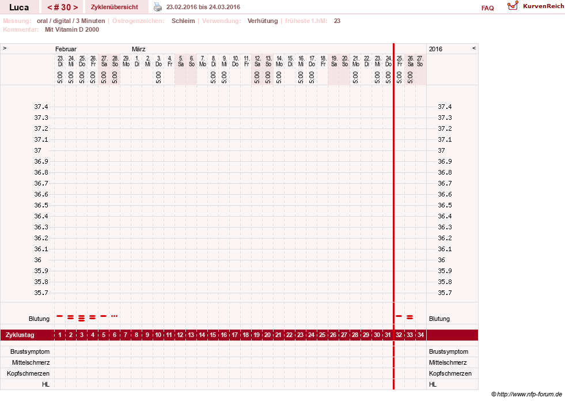565x401 pixels.
Task: Click the 23. Di date header
Action: [60, 61]
